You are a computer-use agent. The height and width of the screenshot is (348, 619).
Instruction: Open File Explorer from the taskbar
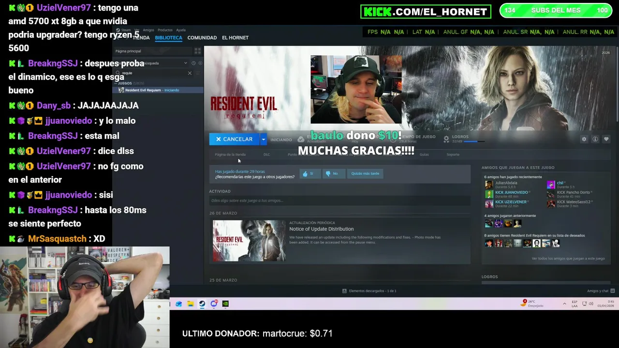click(x=191, y=304)
